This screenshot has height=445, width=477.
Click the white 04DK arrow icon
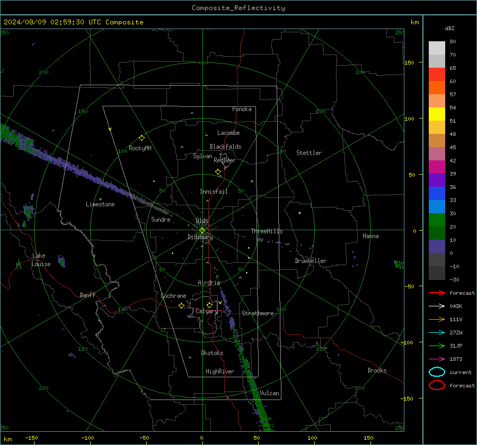pos(437,306)
